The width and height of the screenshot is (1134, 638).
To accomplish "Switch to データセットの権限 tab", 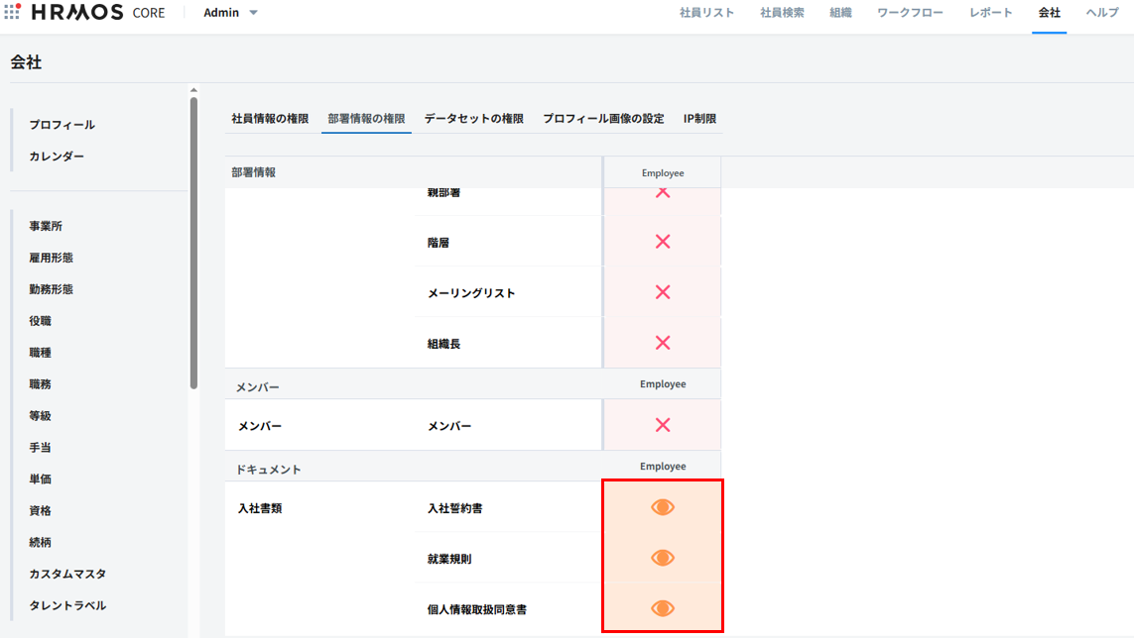I will point(473,119).
